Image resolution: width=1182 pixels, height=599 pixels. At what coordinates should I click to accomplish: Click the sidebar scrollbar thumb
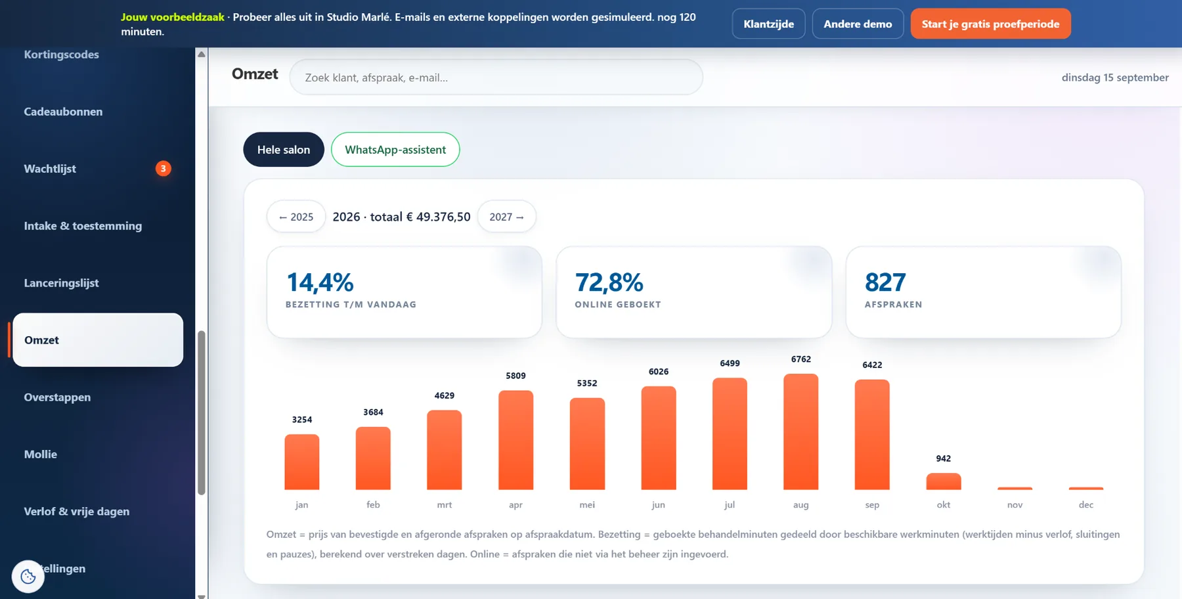pos(202,412)
